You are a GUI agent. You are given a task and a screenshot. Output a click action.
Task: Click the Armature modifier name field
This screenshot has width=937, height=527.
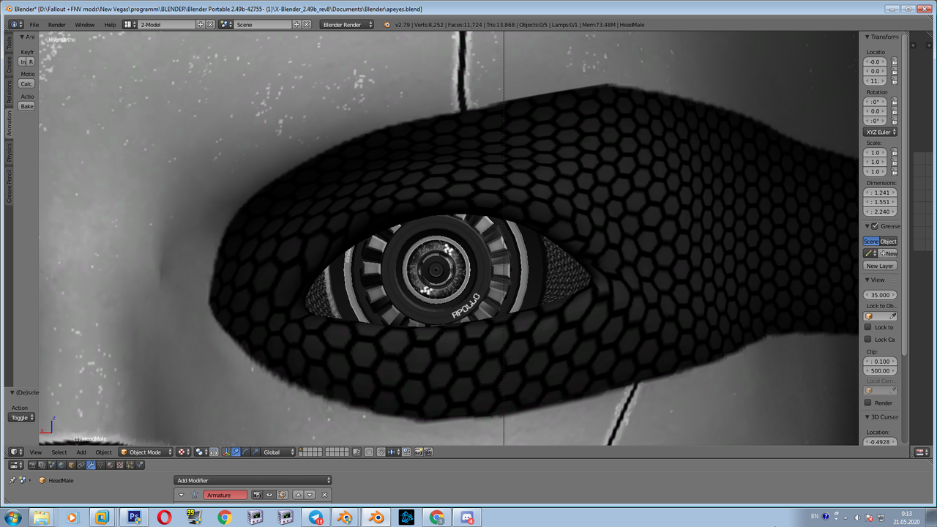click(226, 495)
